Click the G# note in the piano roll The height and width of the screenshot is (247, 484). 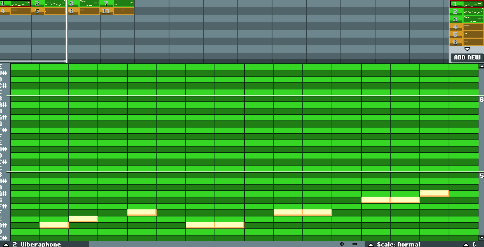coord(434,193)
